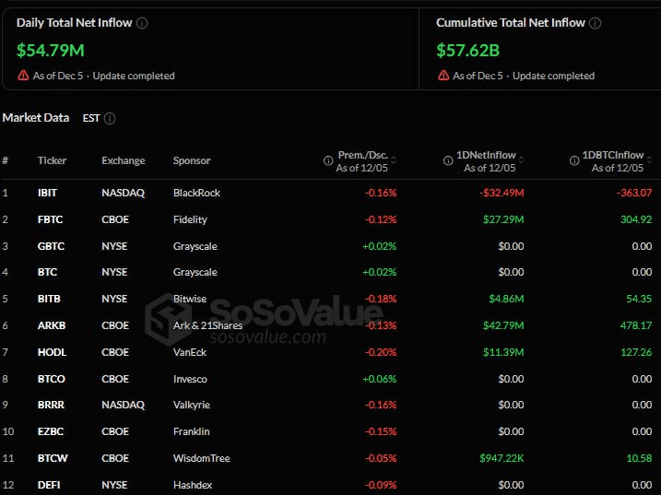Click Bitwise sponsor name
Image resolution: width=661 pixels, height=495 pixels.
[190, 299]
